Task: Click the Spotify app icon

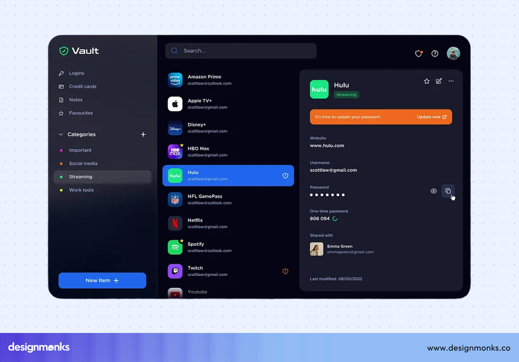Action: click(x=175, y=247)
